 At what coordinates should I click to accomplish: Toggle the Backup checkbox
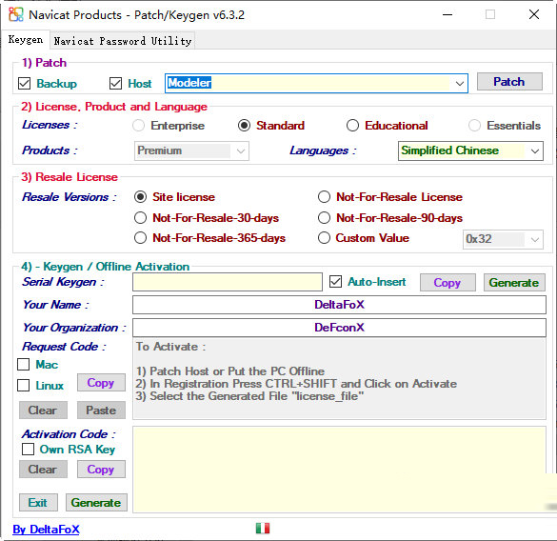pos(24,84)
